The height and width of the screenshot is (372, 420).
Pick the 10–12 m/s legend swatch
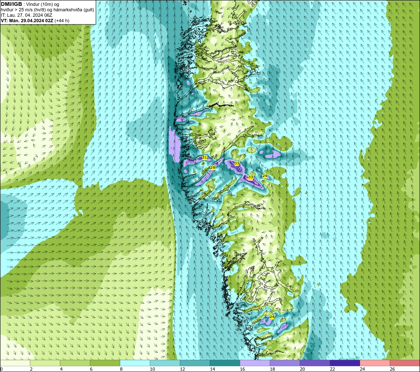[165, 363]
